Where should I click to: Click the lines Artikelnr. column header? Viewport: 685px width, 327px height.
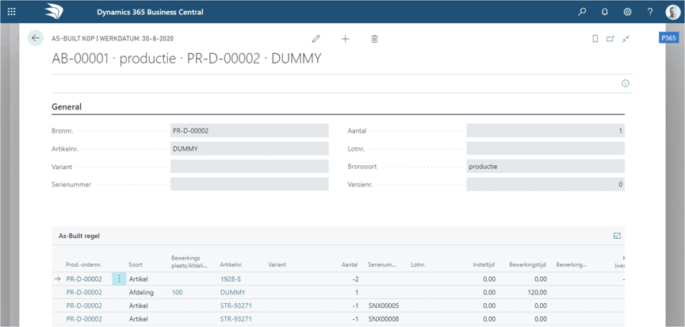pyautogui.click(x=232, y=264)
